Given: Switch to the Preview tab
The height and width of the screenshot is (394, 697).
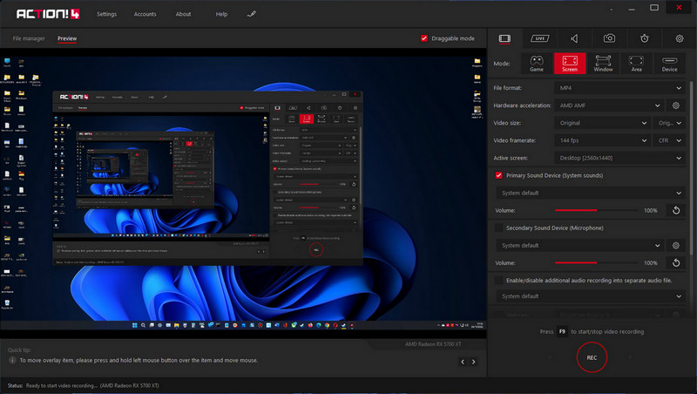Looking at the screenshot, I should [67, 38].
